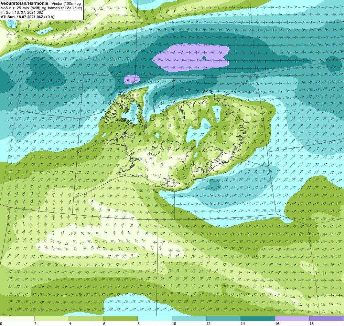The image size is (344, 326).
Task: Click the "12" scale label
Action: (x=208, y=324)
